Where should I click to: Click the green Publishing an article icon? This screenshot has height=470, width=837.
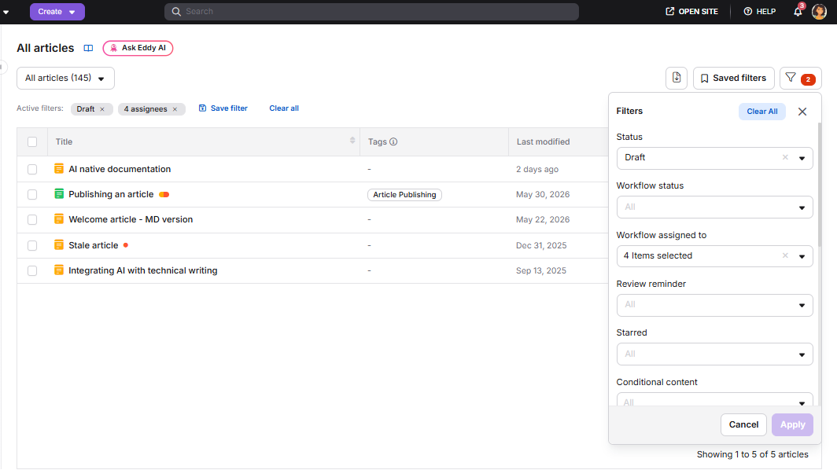pyautogui.click(x=59, y=193)
